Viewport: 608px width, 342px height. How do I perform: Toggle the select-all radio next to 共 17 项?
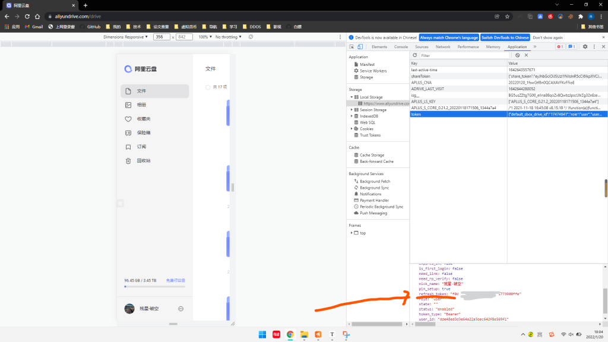click(x=208, y=87)
